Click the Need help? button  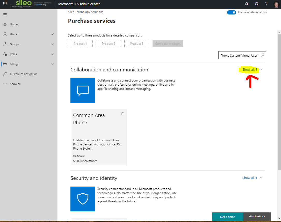[227, 217]
